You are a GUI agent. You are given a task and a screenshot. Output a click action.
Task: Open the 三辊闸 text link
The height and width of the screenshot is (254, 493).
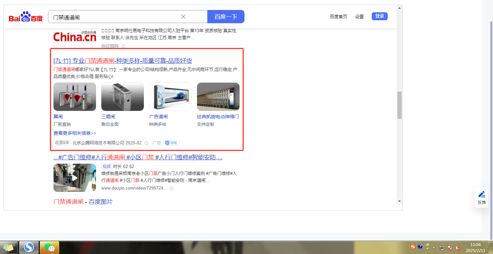pyautogui.click(x=108, y=117)
